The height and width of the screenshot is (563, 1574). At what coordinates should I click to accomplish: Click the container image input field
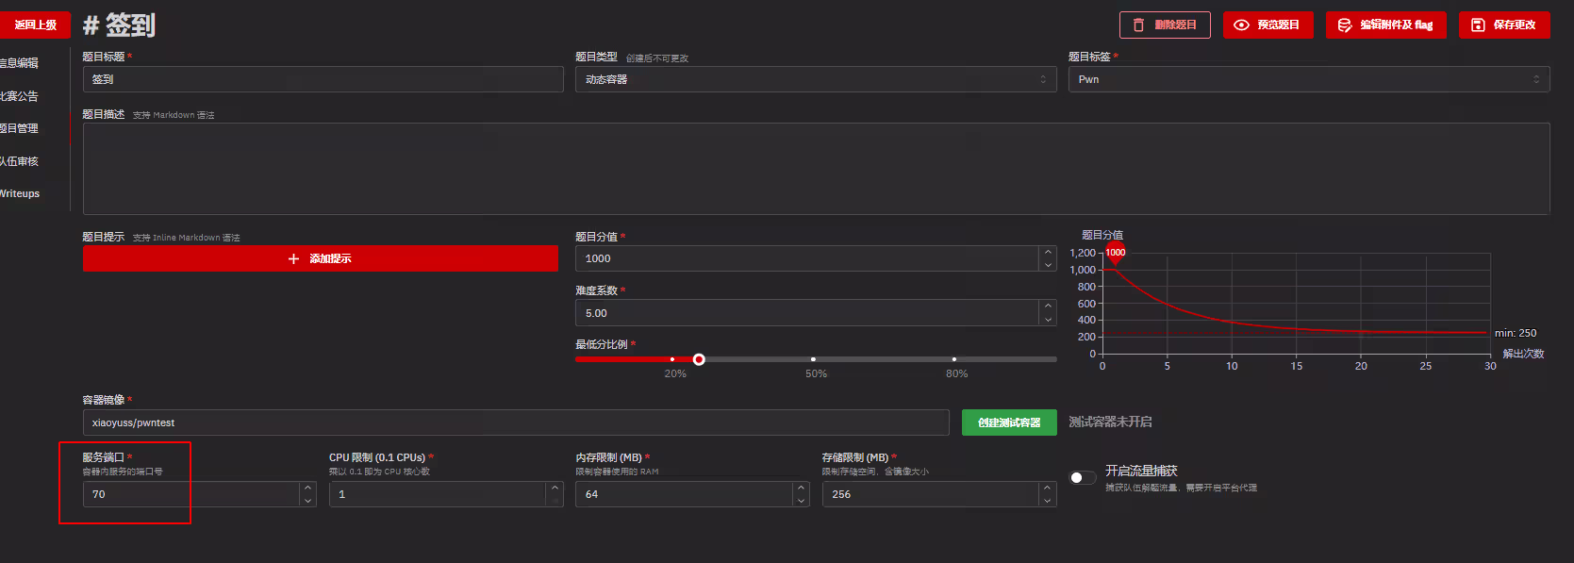tap(515, 422)
